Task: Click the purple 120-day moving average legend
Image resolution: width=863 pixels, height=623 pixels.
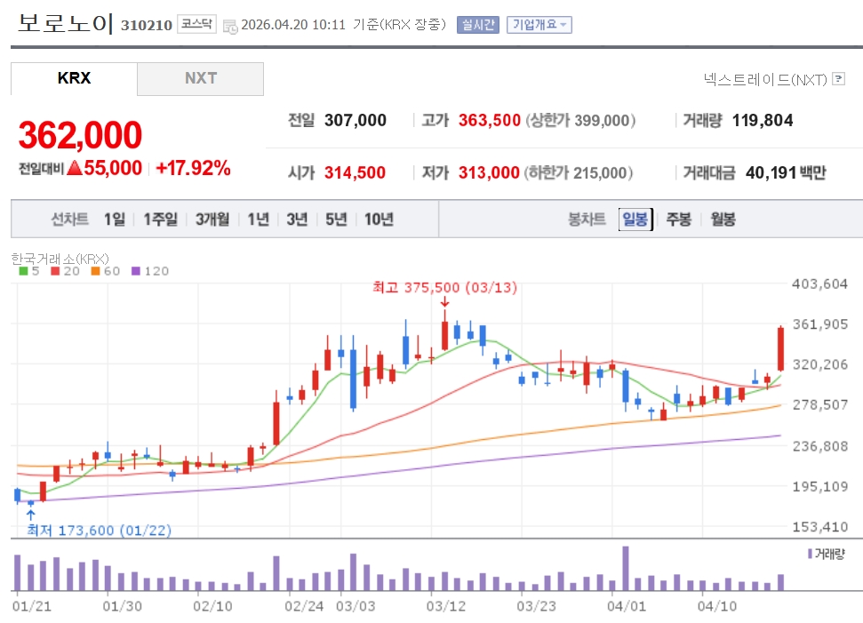Action: tap(136, 271)
